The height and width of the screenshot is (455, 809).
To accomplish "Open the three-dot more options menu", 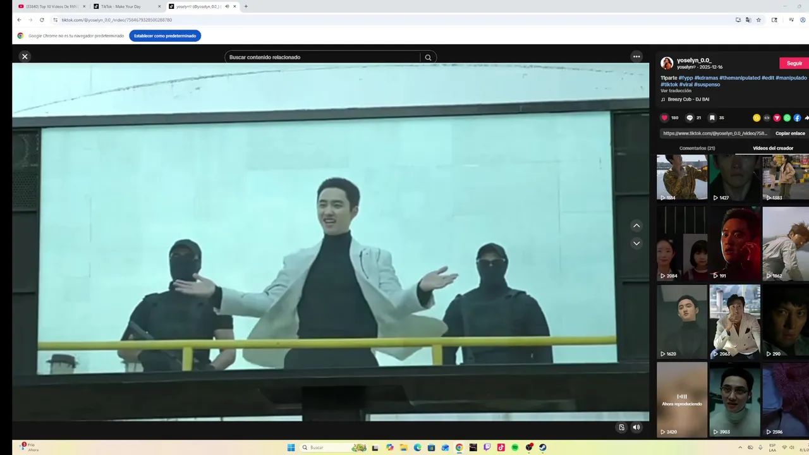I will tap(636, 56).
